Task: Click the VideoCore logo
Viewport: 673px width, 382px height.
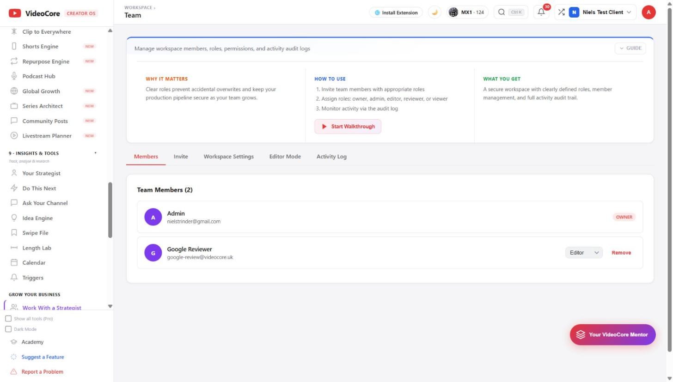Action: 35,13
